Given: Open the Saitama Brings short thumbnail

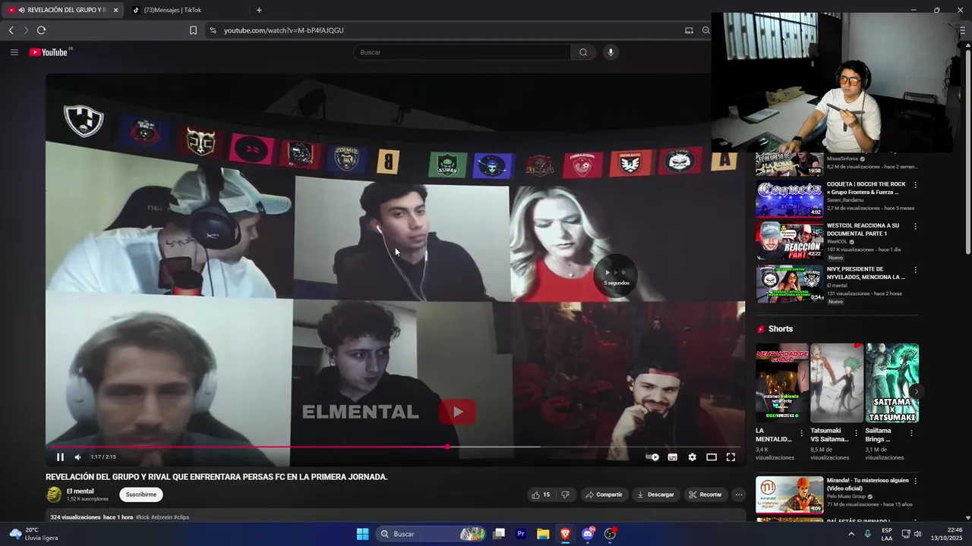Looking at the screenshot, I should click(892, 383).
